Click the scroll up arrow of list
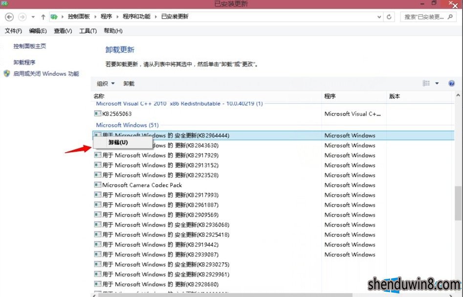This screenshot has height=297, width=463. click(x=458, y=95)
